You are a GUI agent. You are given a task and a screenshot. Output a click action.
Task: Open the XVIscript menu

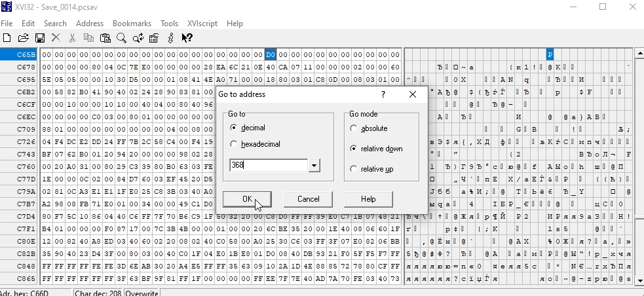click(202, 24)
